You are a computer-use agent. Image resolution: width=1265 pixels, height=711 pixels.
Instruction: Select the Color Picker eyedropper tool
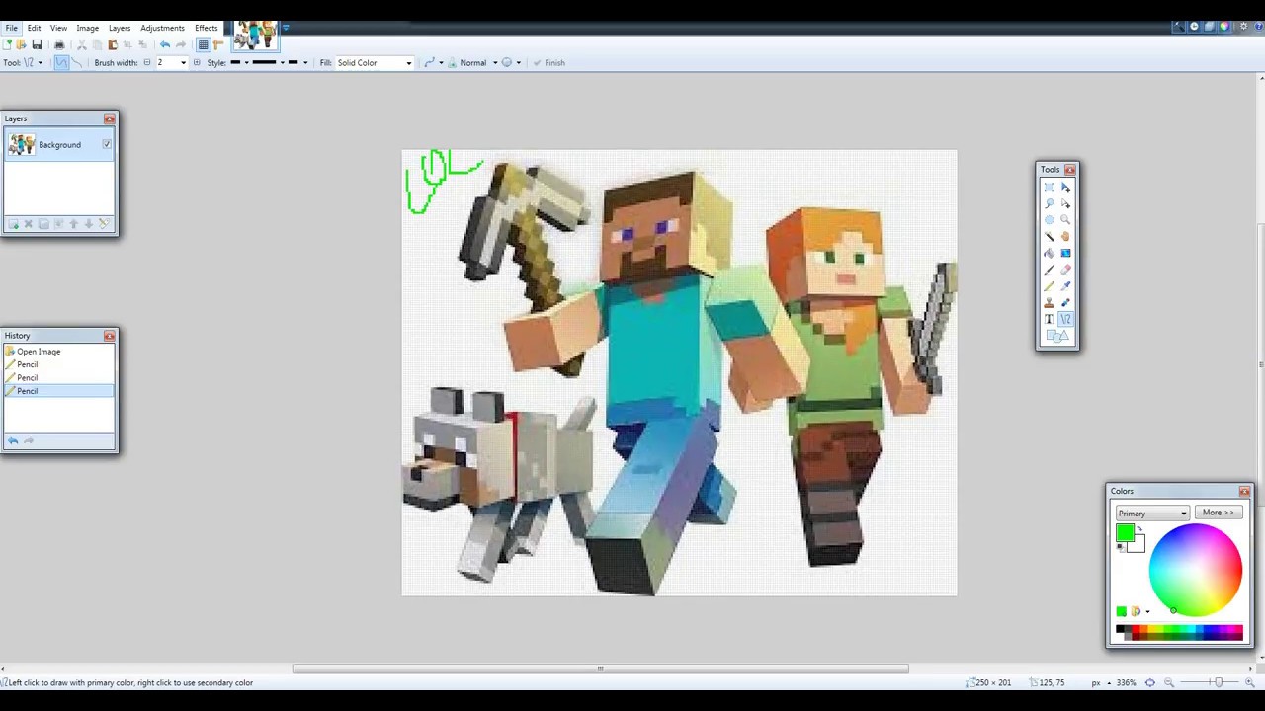coord(1065,285)
